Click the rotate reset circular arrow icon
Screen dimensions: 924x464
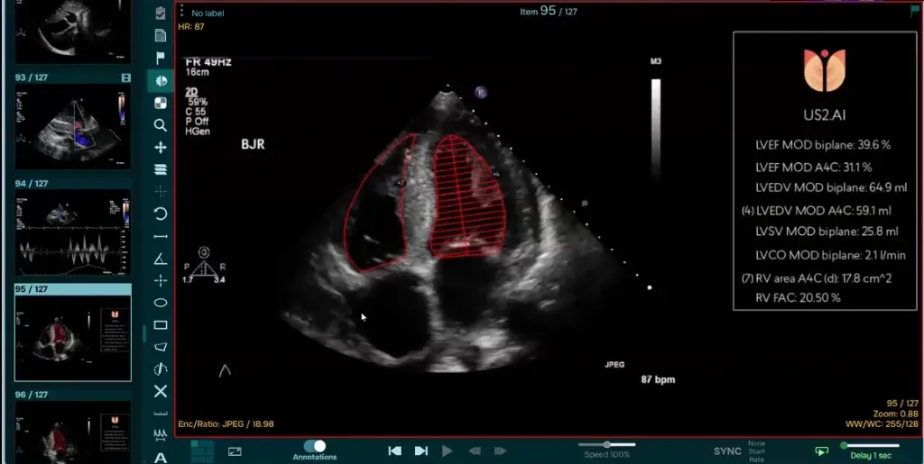[161, 214]
